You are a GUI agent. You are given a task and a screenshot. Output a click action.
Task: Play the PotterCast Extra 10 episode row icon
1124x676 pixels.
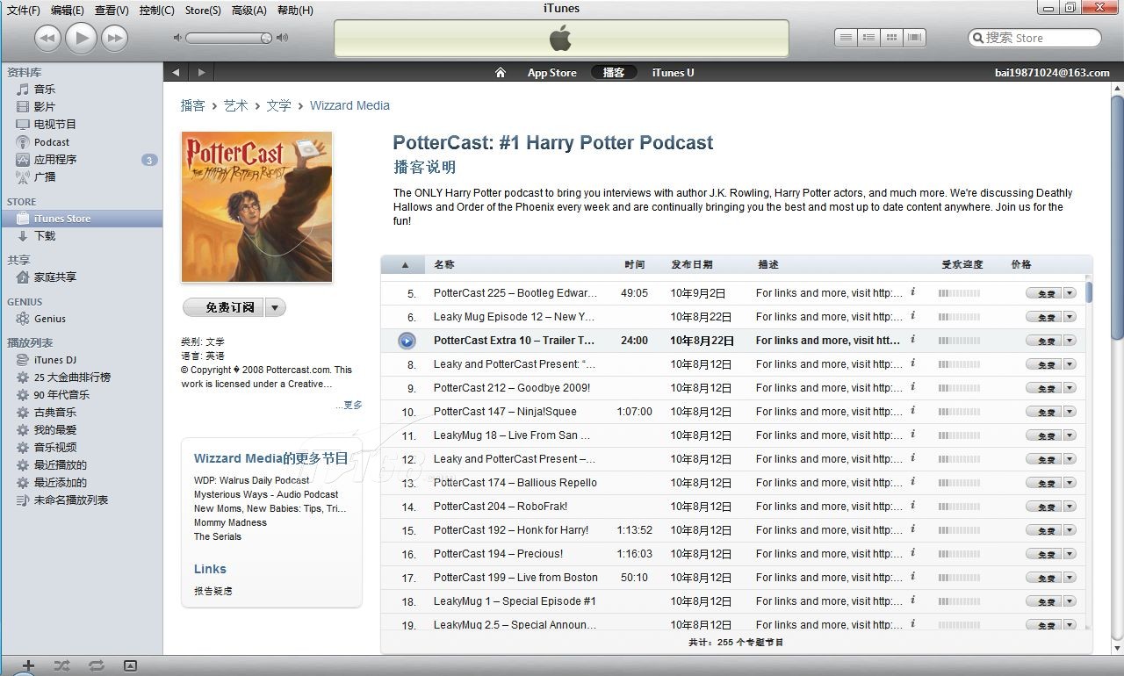pyautogui.click(x=407, y=341)
